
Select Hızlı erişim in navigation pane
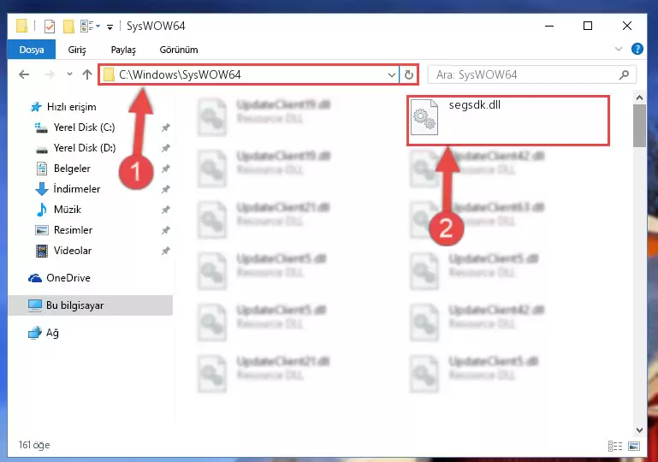[71, 107]
